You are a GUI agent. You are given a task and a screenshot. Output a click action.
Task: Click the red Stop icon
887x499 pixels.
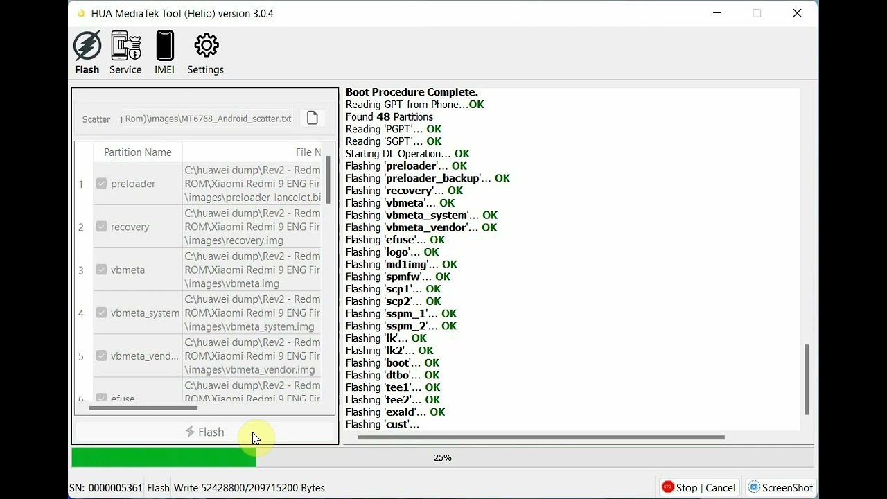pyautogui.click(x=667, y=487)
